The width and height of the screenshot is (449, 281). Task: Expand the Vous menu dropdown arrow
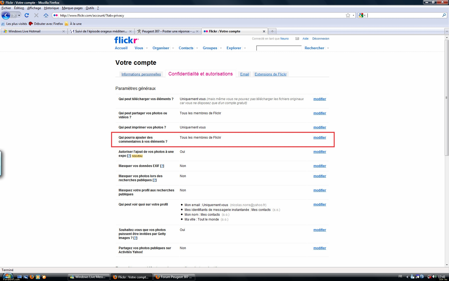point(147,48)
